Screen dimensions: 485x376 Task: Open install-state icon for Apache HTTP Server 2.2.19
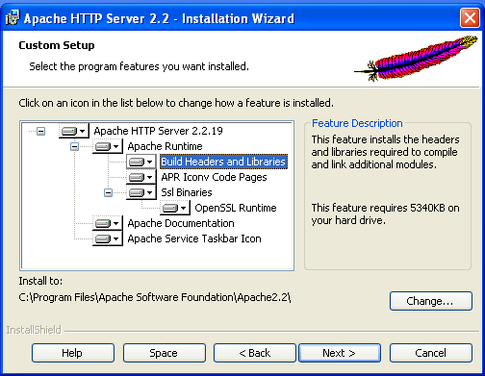coord(74,131)
